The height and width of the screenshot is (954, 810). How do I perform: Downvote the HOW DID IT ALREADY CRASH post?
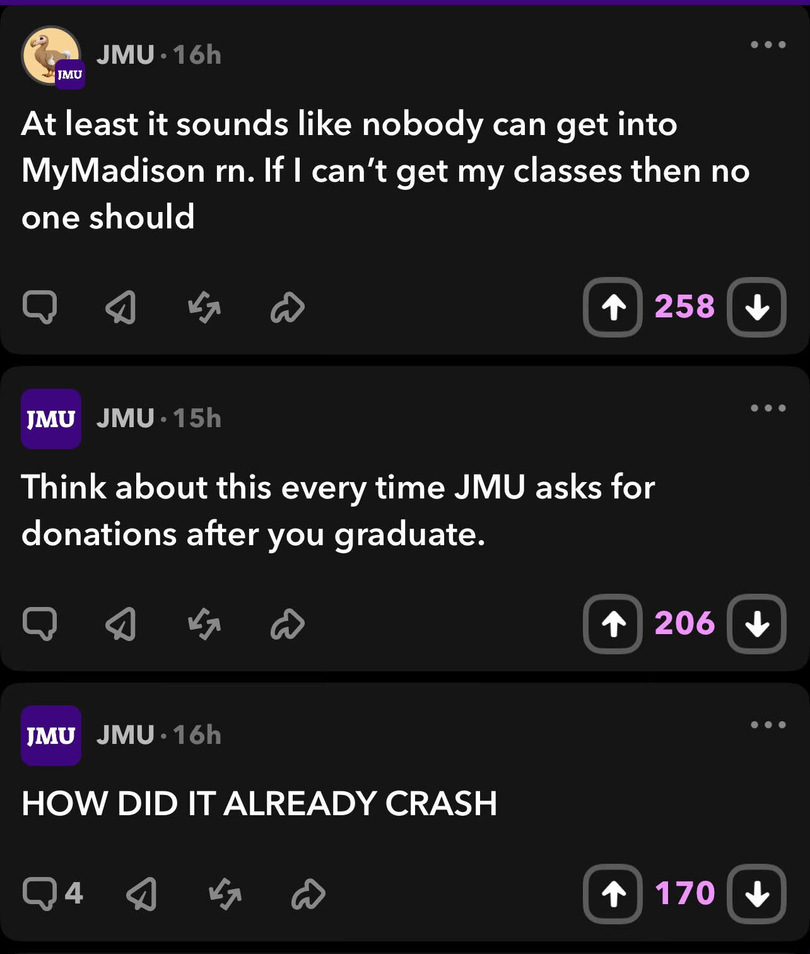(756, 893)
